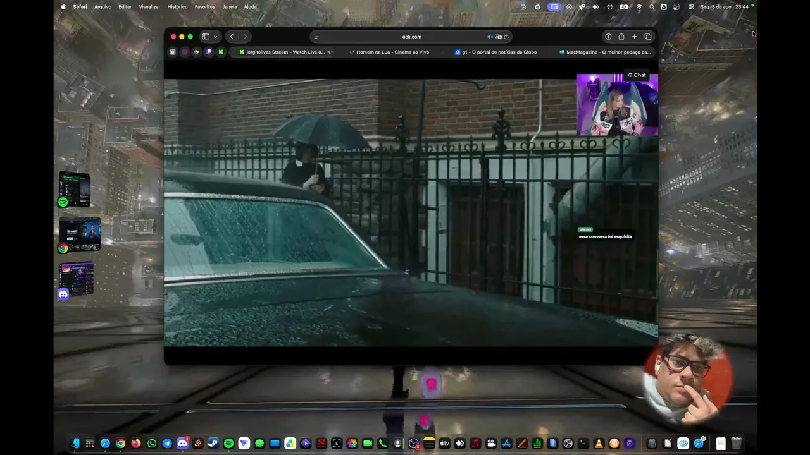Open Terminal from the Dock
The width and height of the screenshot is (810, 455).
click(x=583, y=444)
